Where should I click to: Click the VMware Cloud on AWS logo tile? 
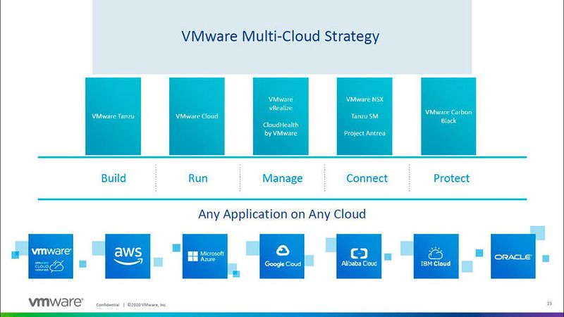[51, 256]
